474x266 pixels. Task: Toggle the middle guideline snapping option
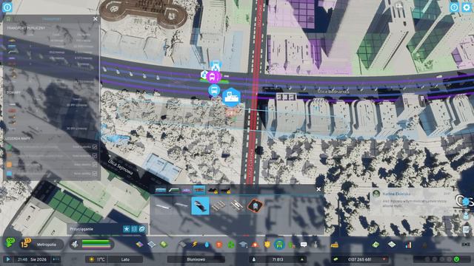coord(134,229)
